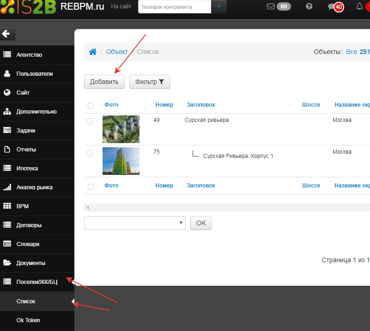Open chat messages icon with 40 badge
Image resolution: width=370 pixels, height=331 pixels.
[336, 6]
